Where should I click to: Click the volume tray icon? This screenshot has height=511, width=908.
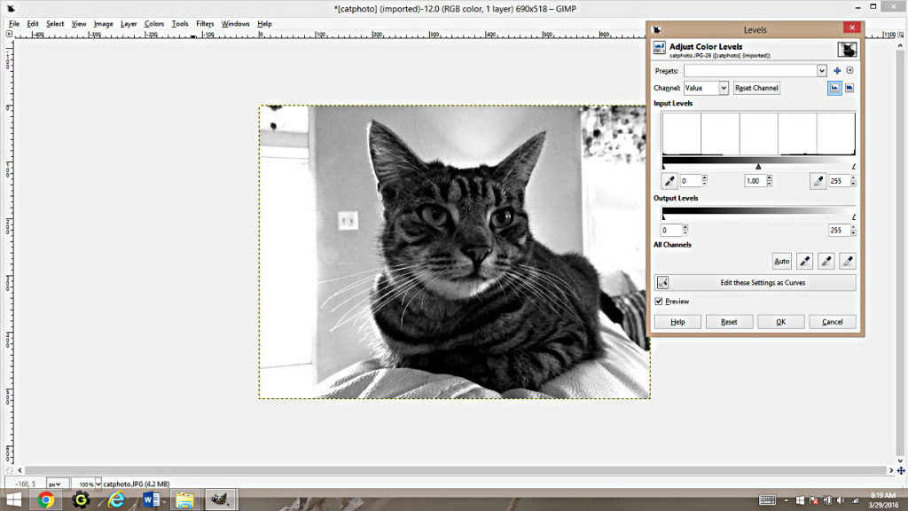(x=841, y=500)
